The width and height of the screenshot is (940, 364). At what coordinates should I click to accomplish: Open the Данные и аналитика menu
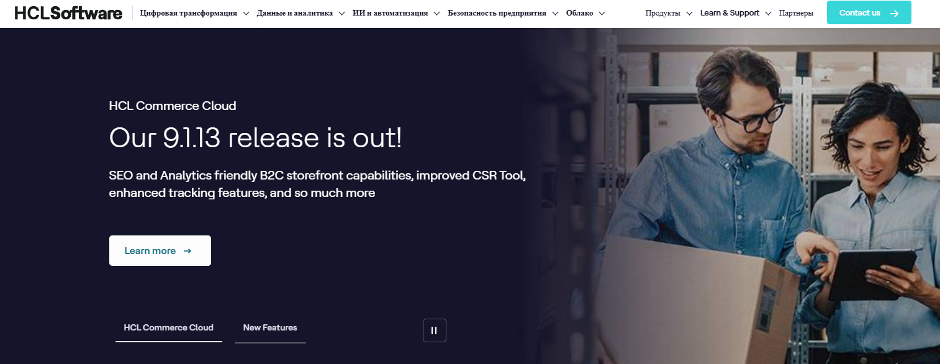coord(294,13)
